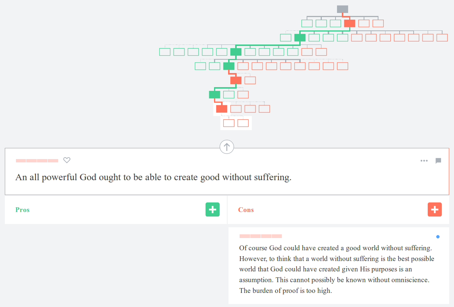
Task: Open the three-dot options menu
Action: pyautogui.click(x=424, y=161)
